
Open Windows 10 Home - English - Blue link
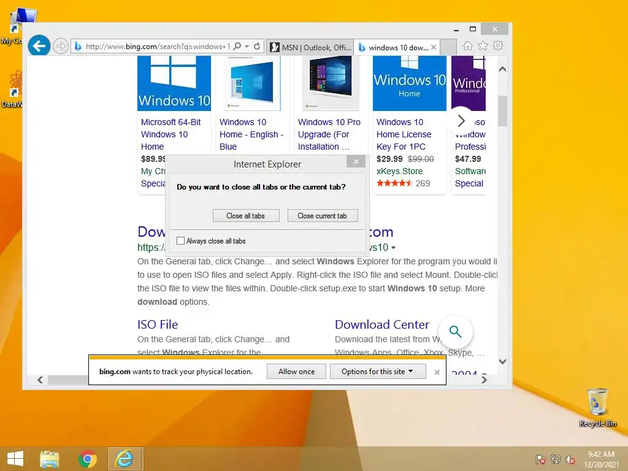coord(251,134)
